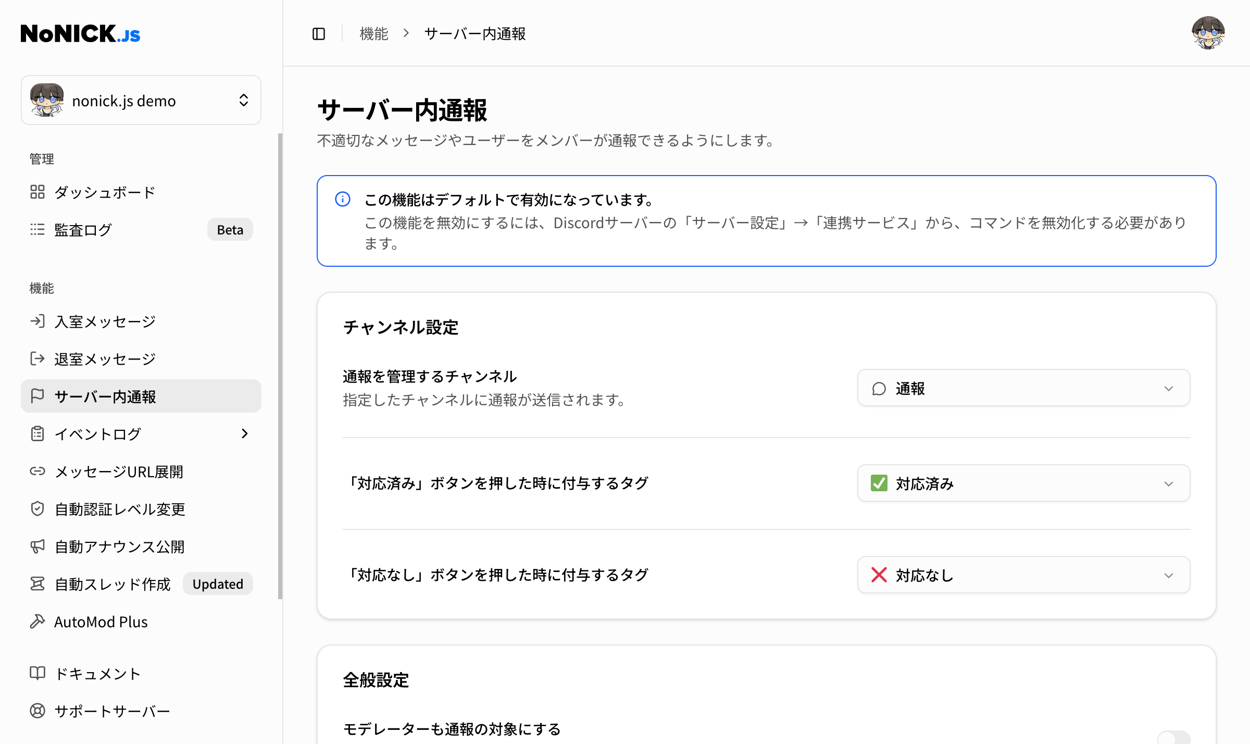Open 入室メッセージ via its arrow icon
The image size is (1250, 744).
coord(37,321)
